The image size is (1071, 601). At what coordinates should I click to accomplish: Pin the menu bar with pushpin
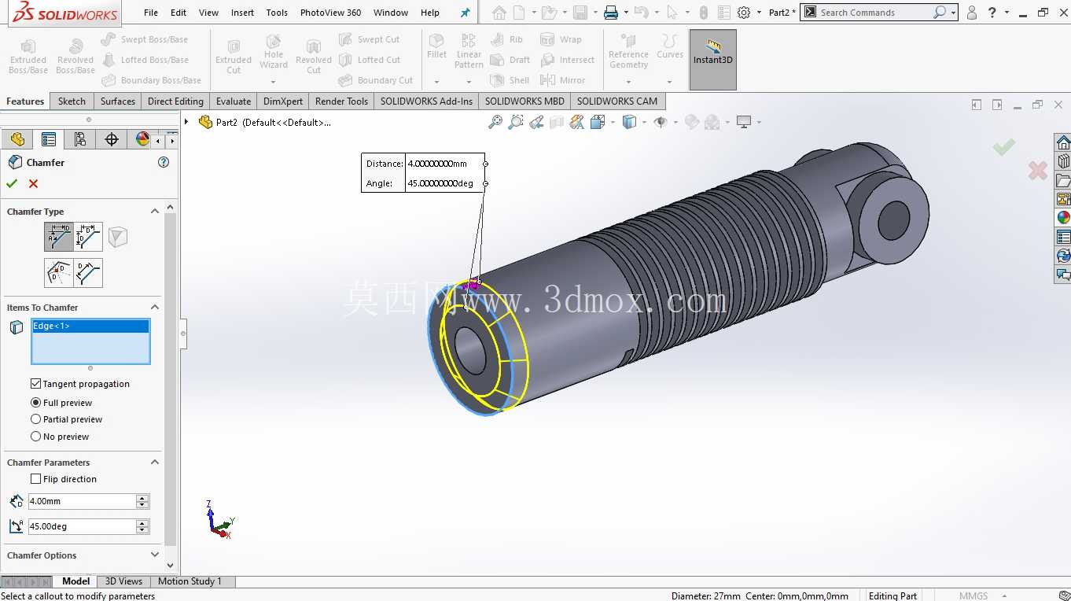pos(465,13)
